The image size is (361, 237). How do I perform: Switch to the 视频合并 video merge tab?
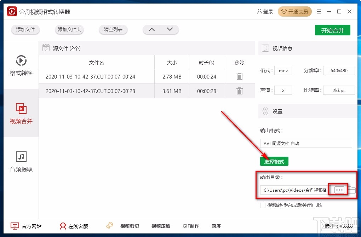tap(21, 113)
